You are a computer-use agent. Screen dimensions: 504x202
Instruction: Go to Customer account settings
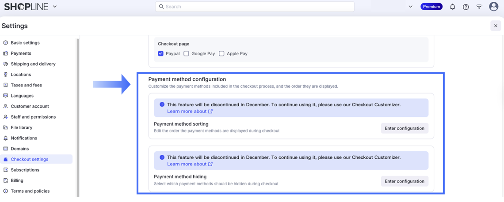click(30, 106)
